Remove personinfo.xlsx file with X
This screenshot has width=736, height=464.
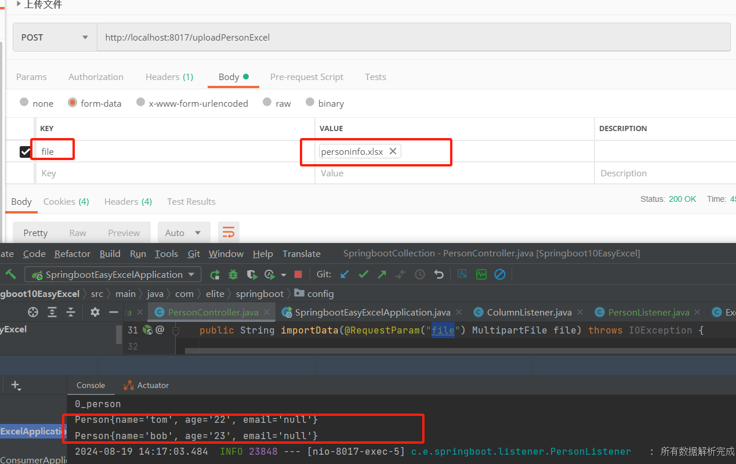pos(393,151)
